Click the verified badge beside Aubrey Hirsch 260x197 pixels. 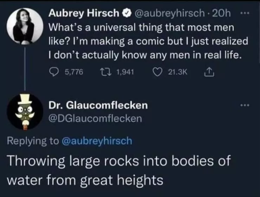[125, 13]
